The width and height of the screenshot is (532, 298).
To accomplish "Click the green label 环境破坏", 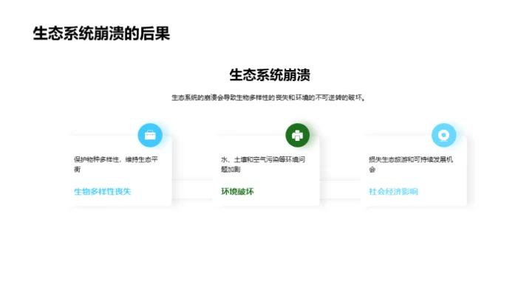I will 237,192.
